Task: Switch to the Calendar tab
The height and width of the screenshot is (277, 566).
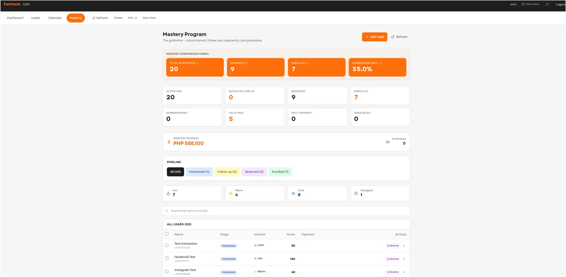Action: 55,18
